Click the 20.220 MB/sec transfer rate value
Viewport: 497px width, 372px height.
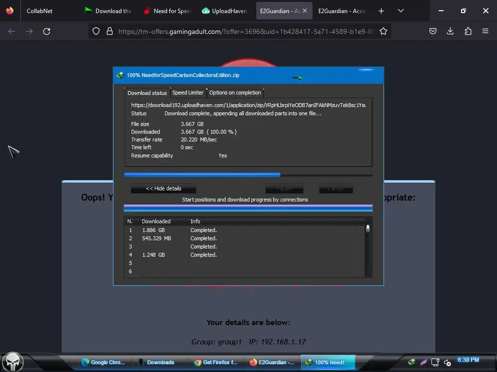tap(199, 139)
